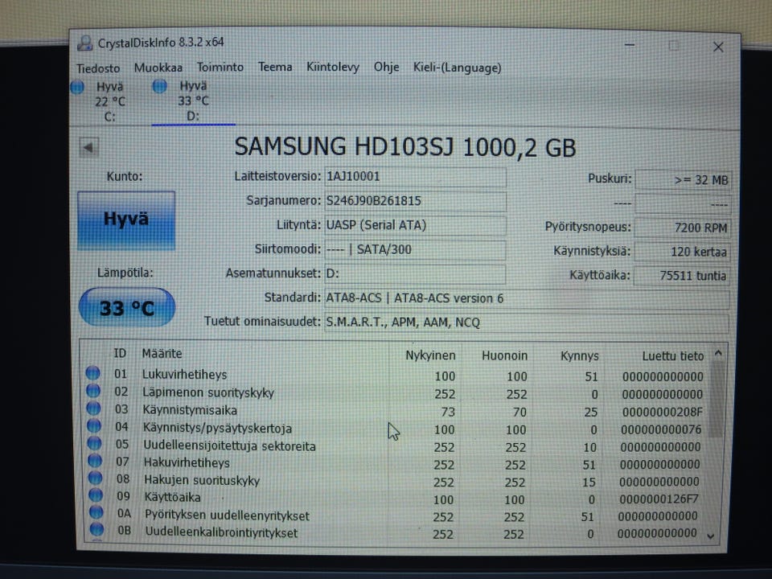This screenshot has width=772, height=579.
Task: Click the status orb for row 09 Käyttöaika
Action: pos(96,495)
